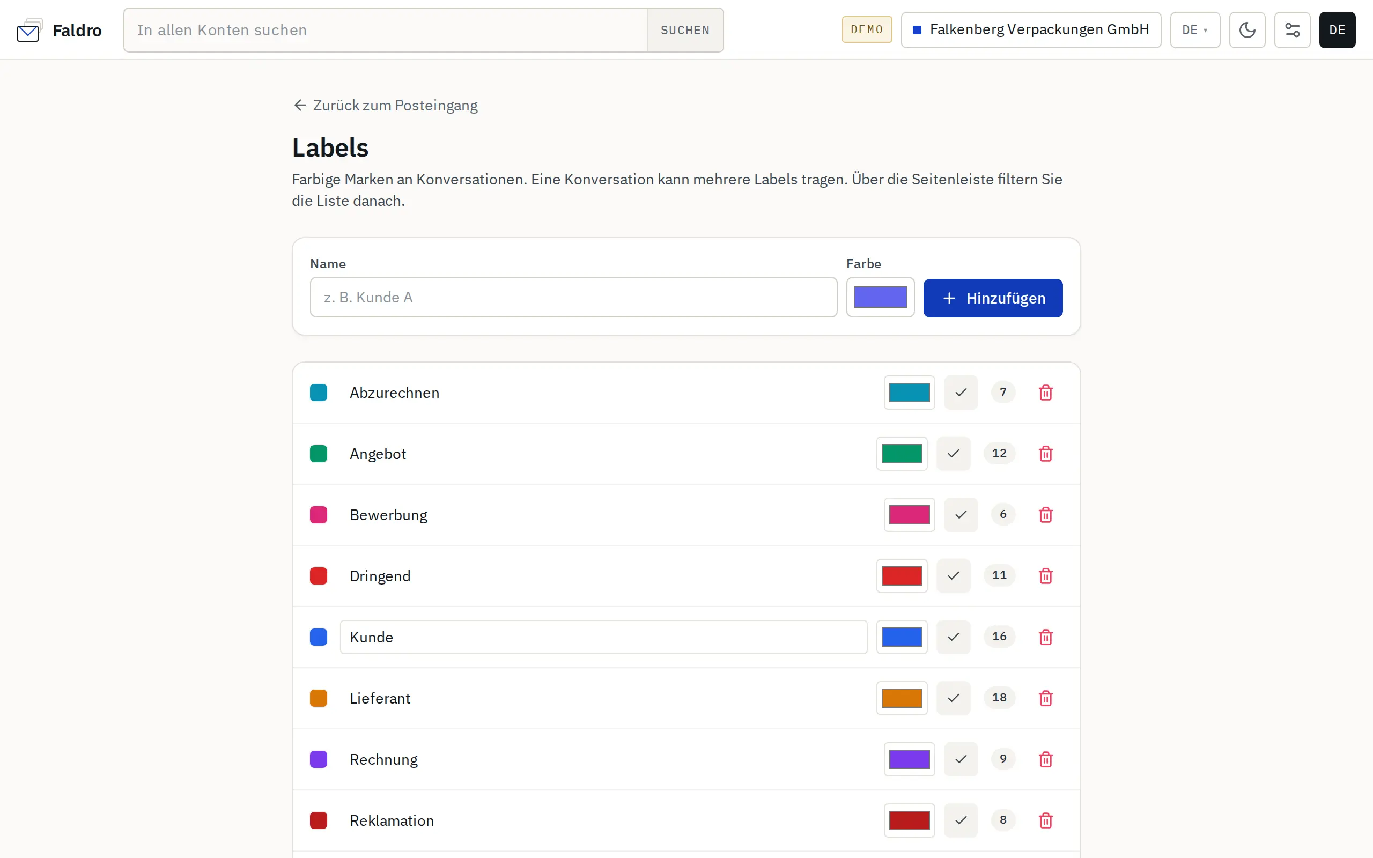Open the DE user avatar menu
The width and height of the screenshot is (1373, 858).
click(1337, 30)
